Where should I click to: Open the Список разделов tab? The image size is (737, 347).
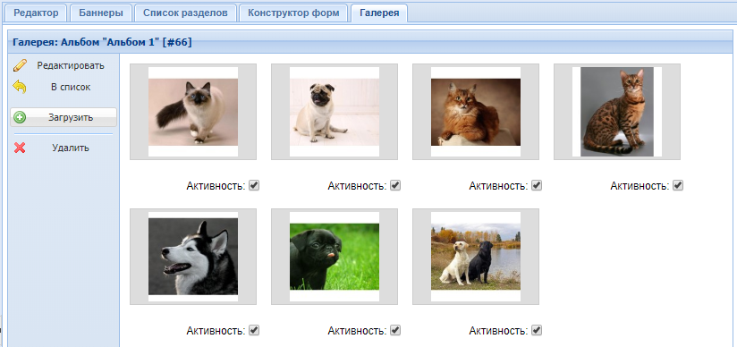point(186,13)
